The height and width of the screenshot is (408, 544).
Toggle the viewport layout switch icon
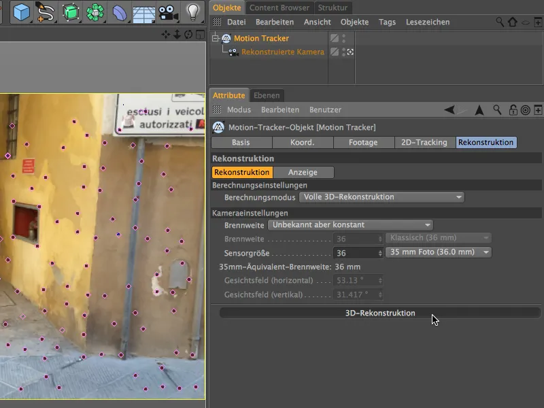coord(200,35)
